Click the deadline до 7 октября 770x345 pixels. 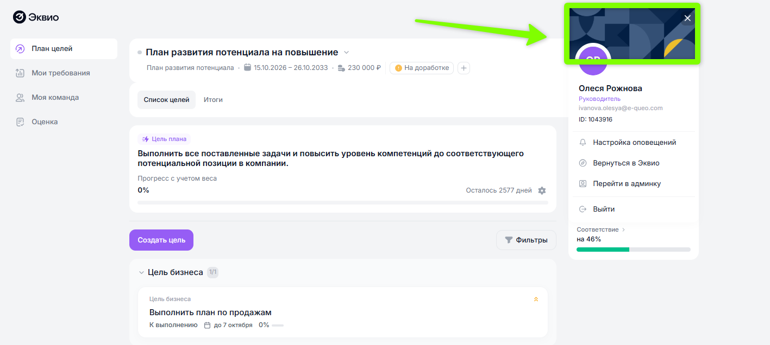228,325
